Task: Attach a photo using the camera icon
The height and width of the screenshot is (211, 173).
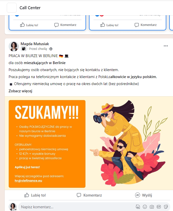Action: click(152, 207)
